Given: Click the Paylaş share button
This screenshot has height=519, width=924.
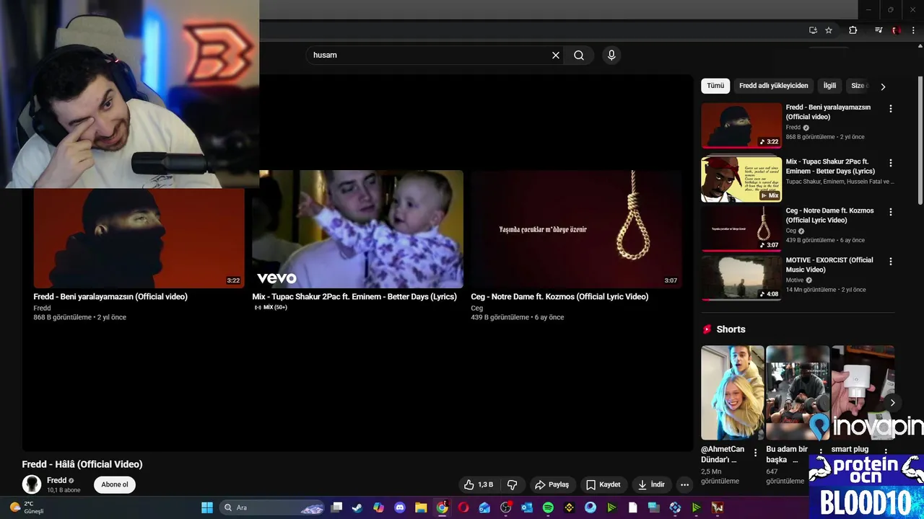Looking at the screenshot, I should (552, 484).
